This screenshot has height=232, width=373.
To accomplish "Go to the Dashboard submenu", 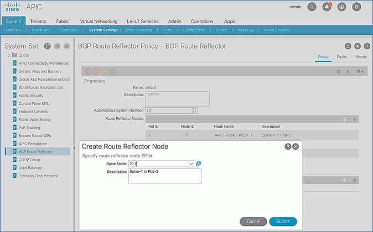I will (41, 30).
